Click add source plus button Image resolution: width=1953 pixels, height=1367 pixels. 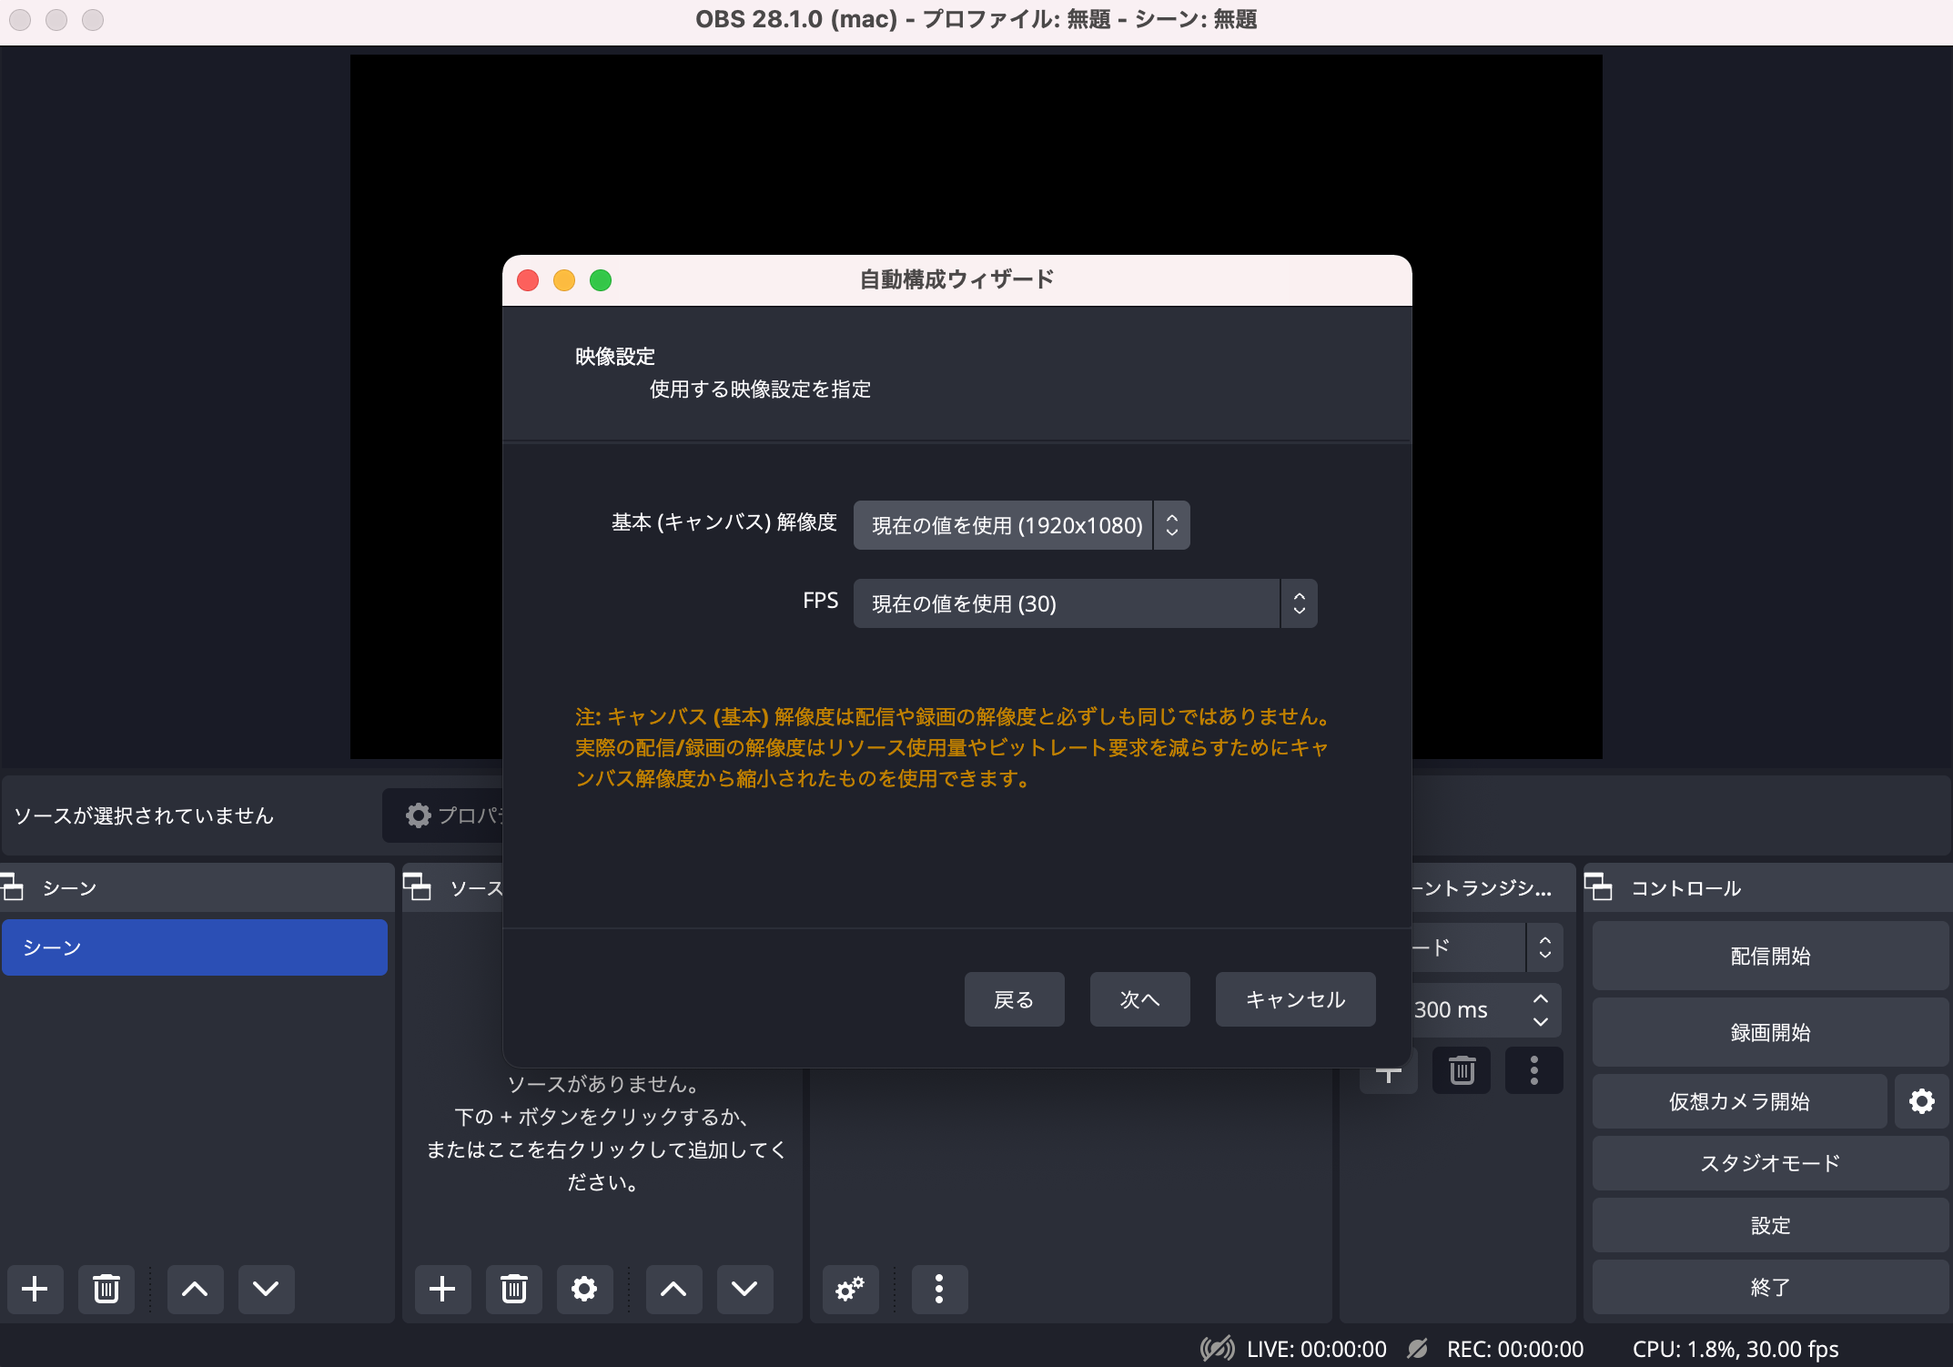pyautogui.click(x=442, y=1289)
